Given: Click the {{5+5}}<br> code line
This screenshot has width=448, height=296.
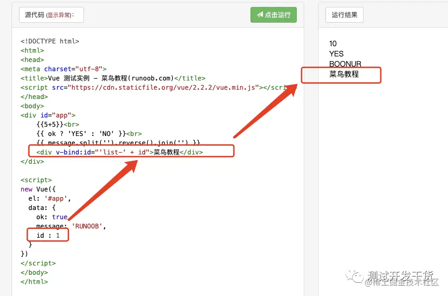Looking at the screenshot, I should [x=58, y=124].
